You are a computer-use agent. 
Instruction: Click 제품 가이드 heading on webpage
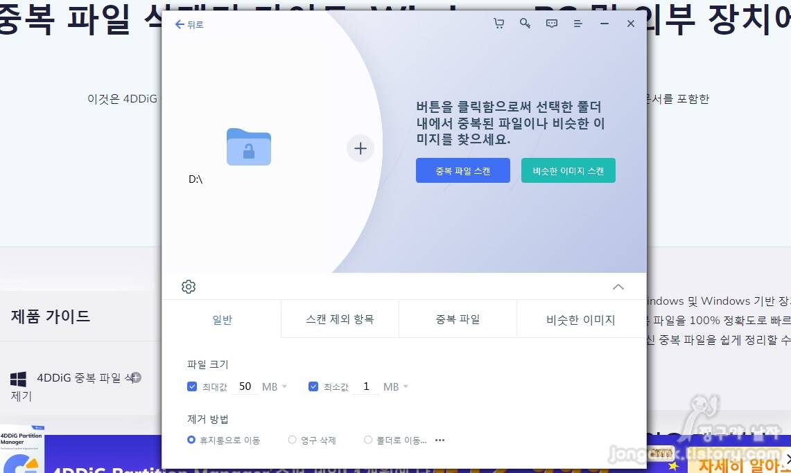tap(51, 316)
